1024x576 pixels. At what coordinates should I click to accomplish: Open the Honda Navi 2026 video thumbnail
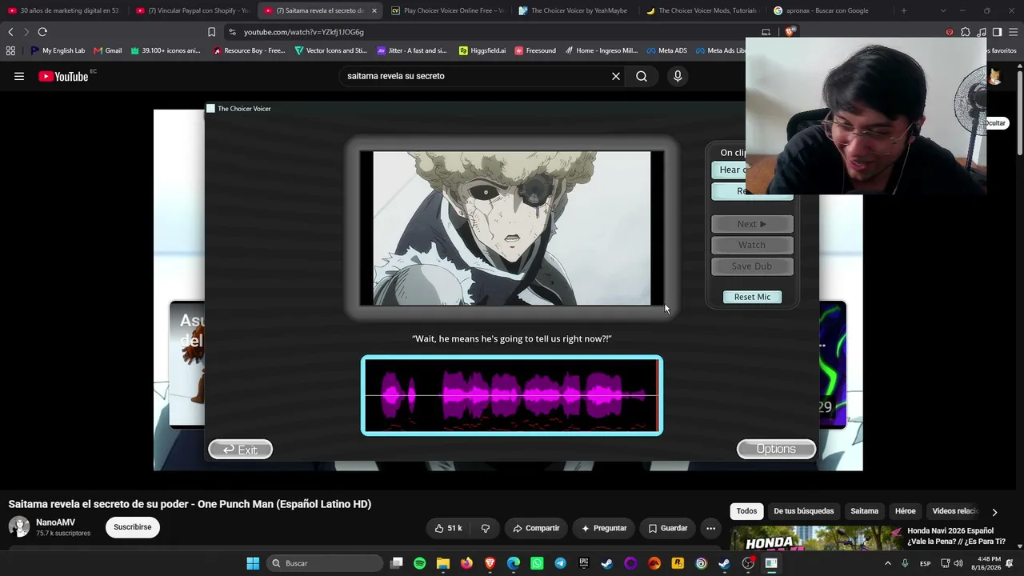pyautogui.click(x=816, y=538)
